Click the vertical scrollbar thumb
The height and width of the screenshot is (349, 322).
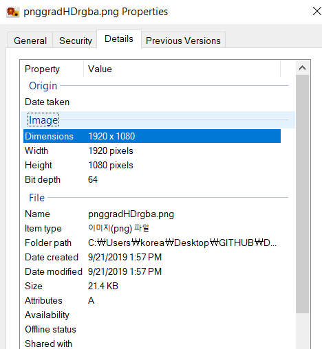pyautogui.click(x=302, y=194)
